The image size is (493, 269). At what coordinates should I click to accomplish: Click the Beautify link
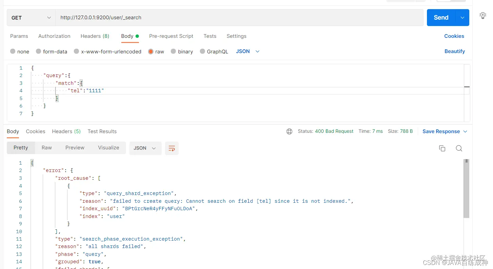[x=455, y=51]
